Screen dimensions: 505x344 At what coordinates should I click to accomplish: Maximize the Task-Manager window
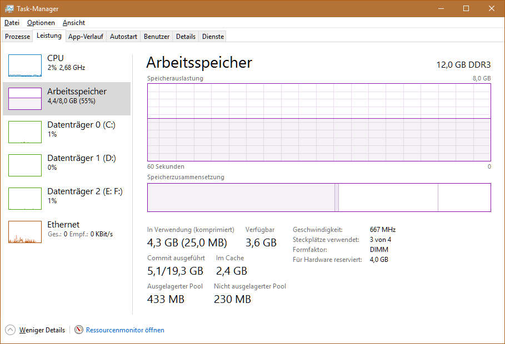tap(466, 8)
